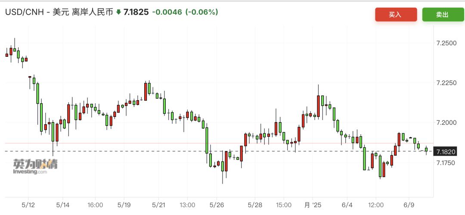Click the green down arrow beside the title

click(x=119, y=12)
